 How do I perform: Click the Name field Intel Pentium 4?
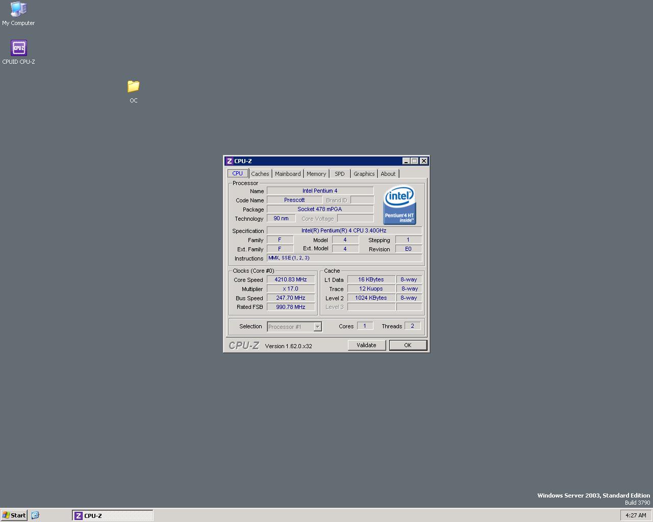click(x=320, y=191)
